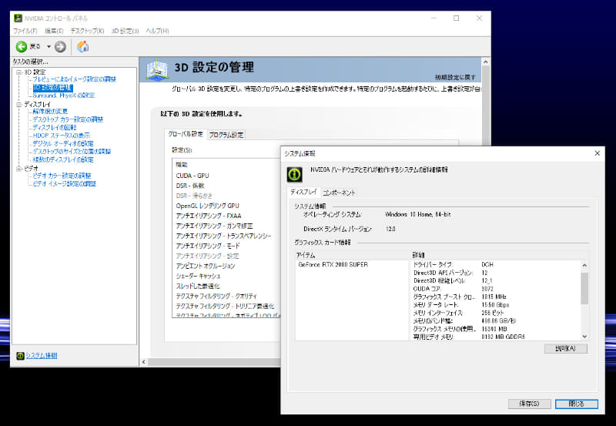Click ドライバー タイプ detail row
616x426 pixels.
[496, 264]
